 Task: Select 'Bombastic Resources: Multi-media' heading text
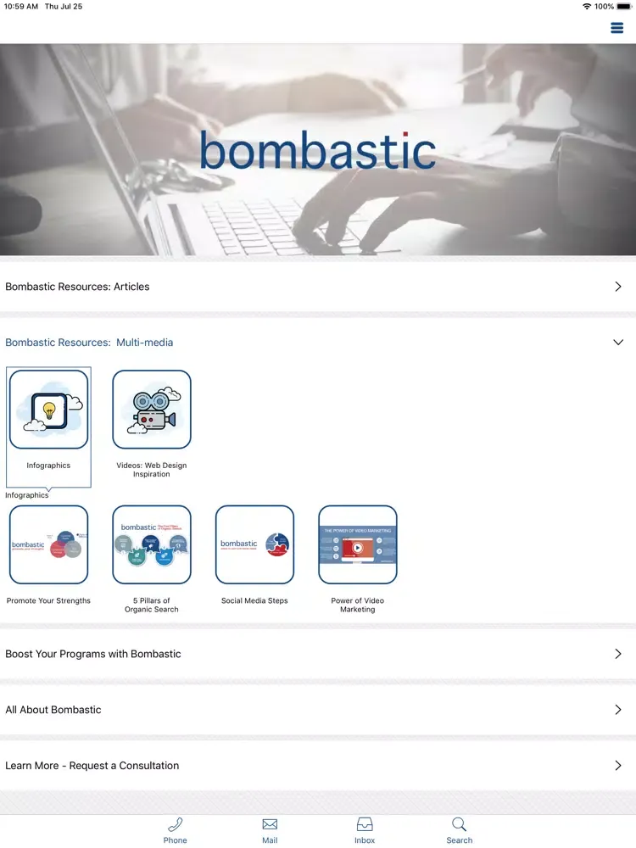coord(89,343)
